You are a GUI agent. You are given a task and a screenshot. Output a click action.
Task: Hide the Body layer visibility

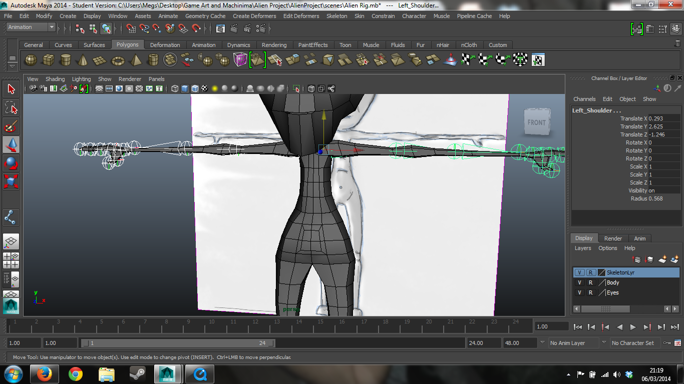580,282
